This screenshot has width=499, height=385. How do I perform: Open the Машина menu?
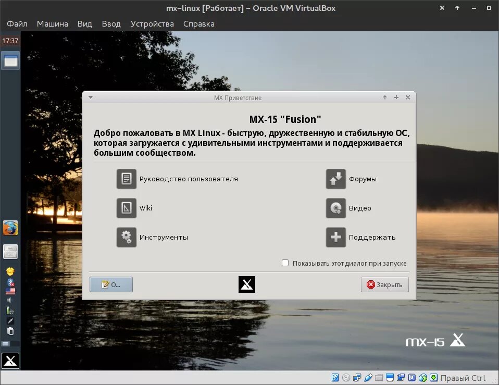(53, 24)
